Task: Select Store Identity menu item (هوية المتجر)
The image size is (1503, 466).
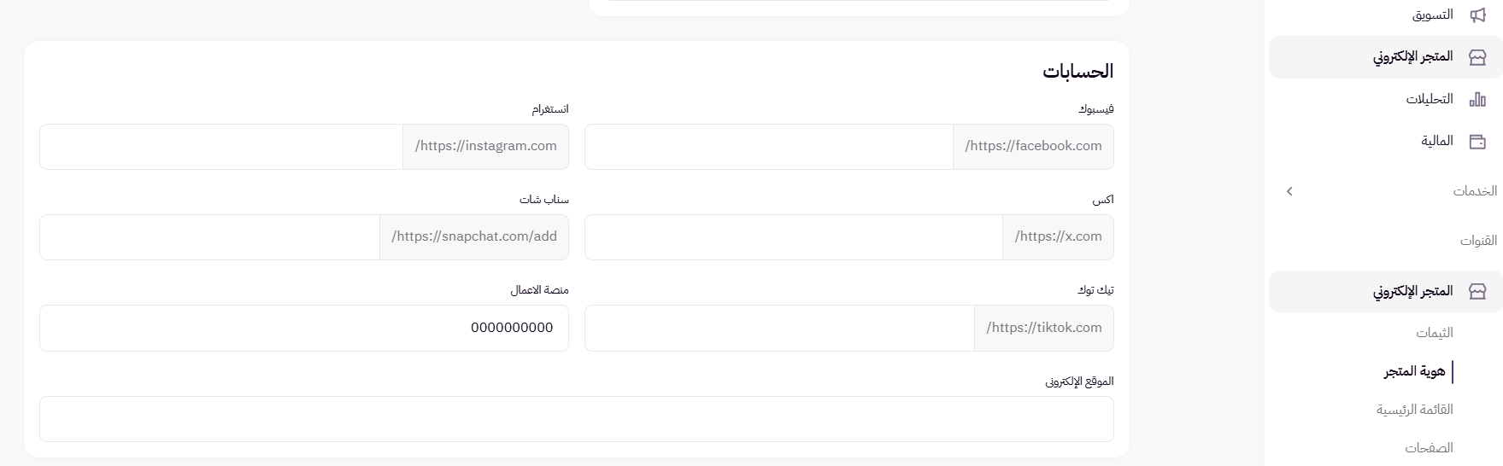Action: (1414, 371)
